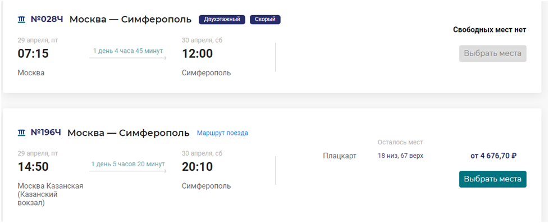Click the Плацкарт carriage type
This screenshot has width=549, height=223.
(x=340, y=156)
